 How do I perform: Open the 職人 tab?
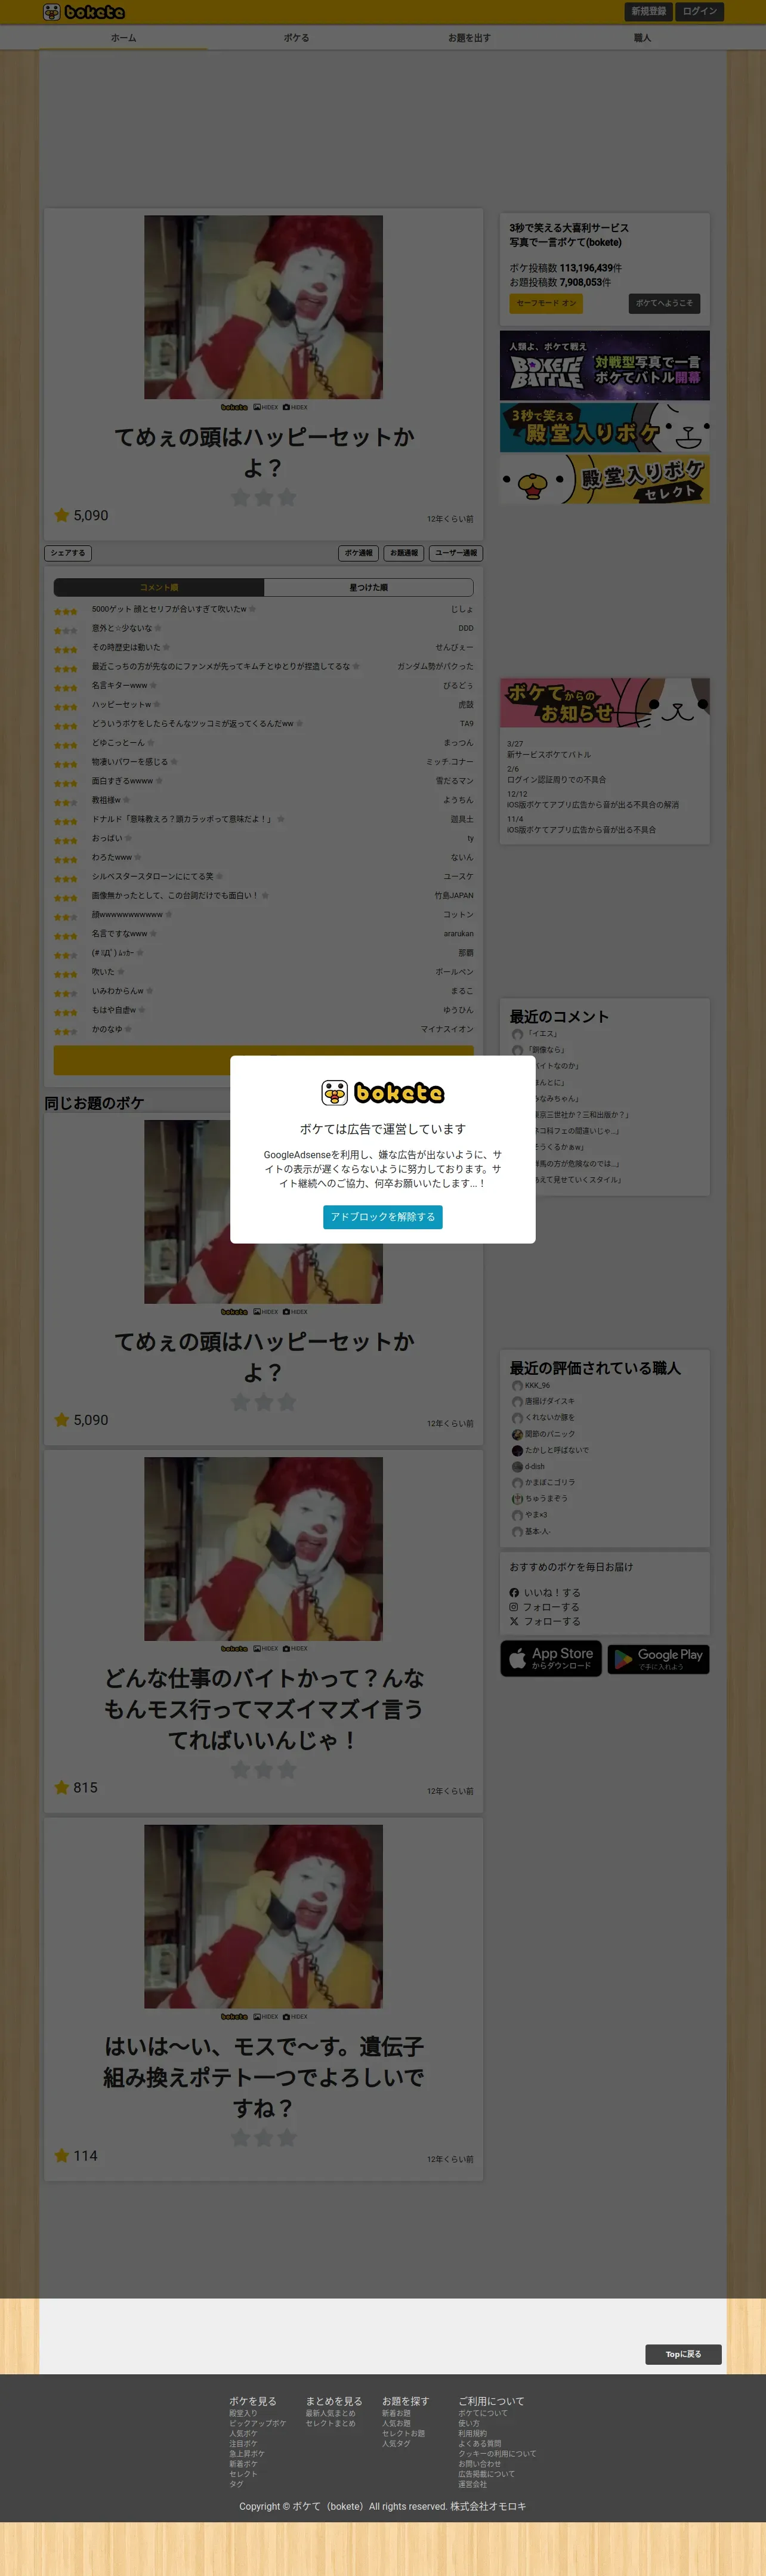[642, 38]
